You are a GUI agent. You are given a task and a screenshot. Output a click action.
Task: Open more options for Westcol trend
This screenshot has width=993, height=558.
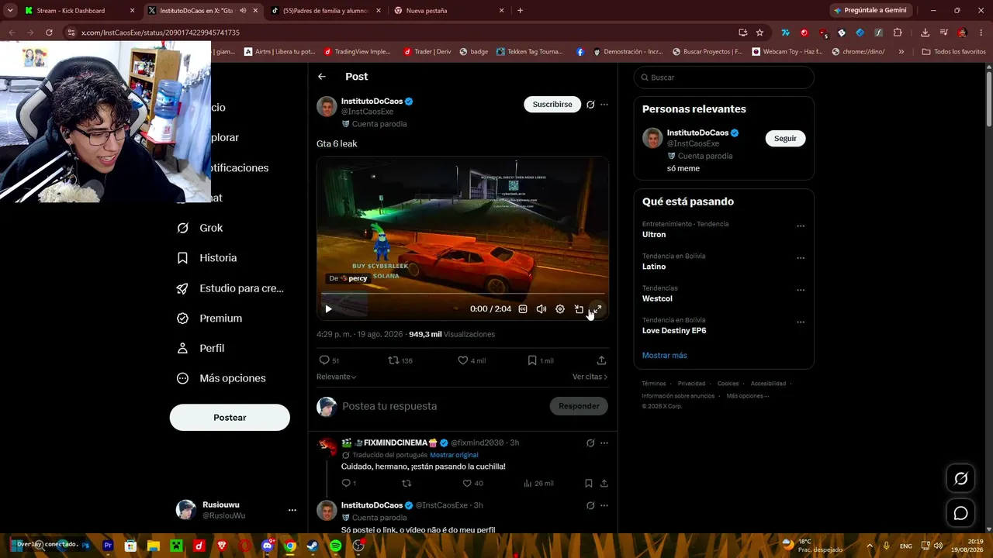801,291
